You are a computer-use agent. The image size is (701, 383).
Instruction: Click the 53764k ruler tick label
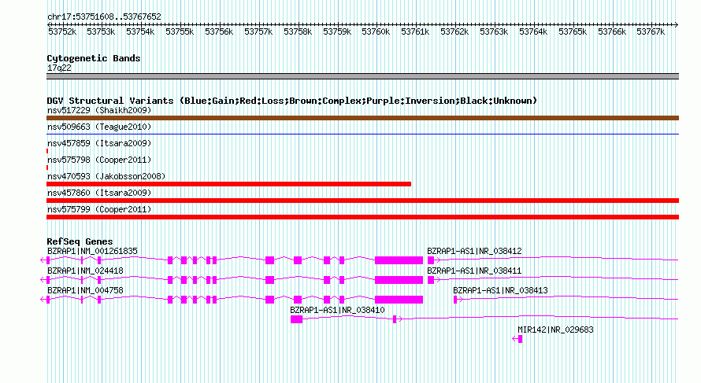pos(533,31)
